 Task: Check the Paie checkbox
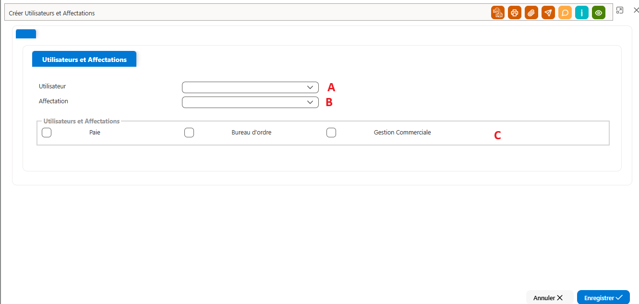(47, 133)
